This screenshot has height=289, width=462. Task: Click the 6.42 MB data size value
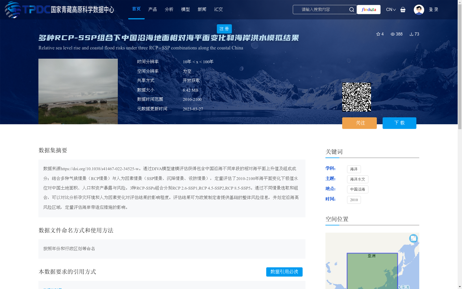pyautogui.click(x=191, y=90)
